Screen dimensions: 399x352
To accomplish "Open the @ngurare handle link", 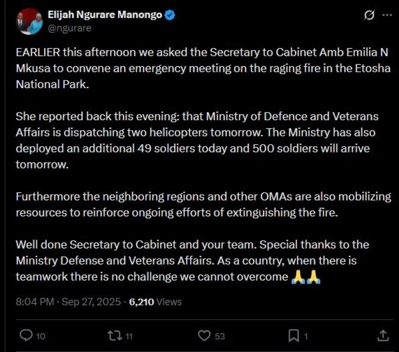I will coord(69,28).
